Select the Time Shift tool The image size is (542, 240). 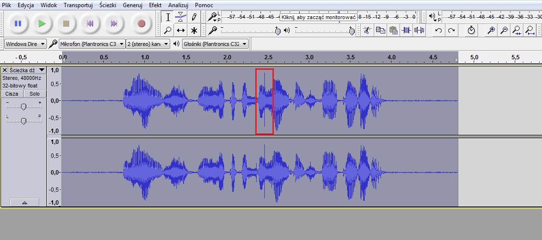[x=181, y=31]
